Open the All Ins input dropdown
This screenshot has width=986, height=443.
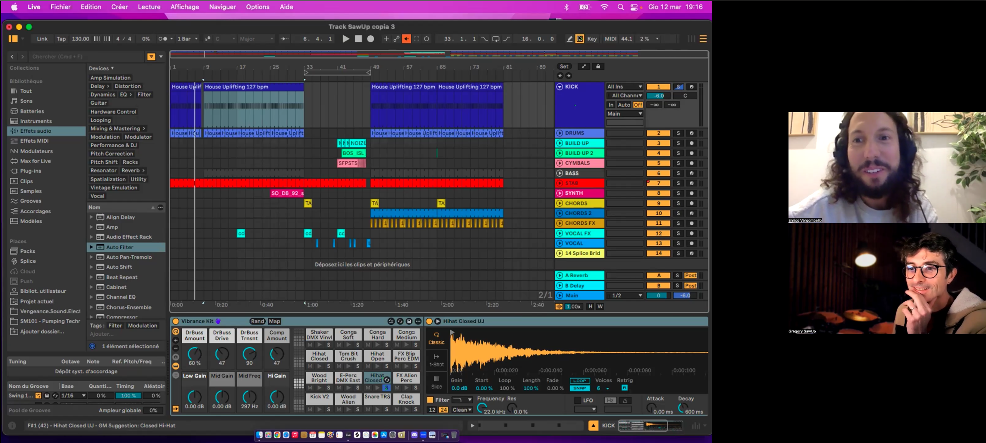pos(624,87)
